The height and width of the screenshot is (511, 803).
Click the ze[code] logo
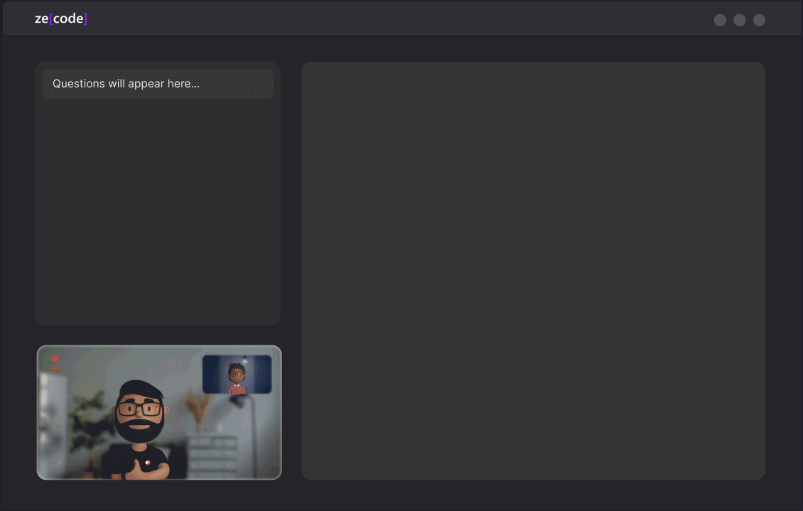tap(61, 19)
